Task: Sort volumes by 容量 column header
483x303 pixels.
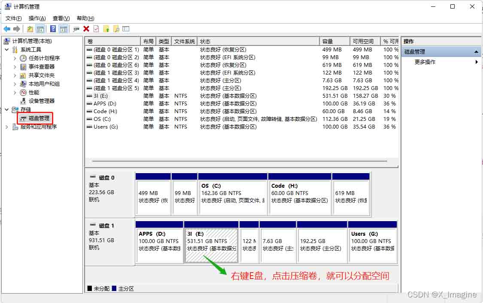Action: [x=328, y=41]
